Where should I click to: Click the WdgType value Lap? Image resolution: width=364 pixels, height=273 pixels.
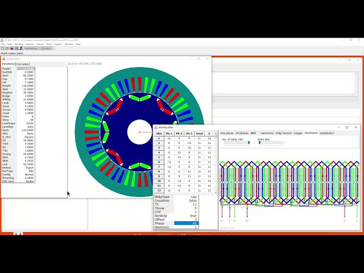(186, 197)
